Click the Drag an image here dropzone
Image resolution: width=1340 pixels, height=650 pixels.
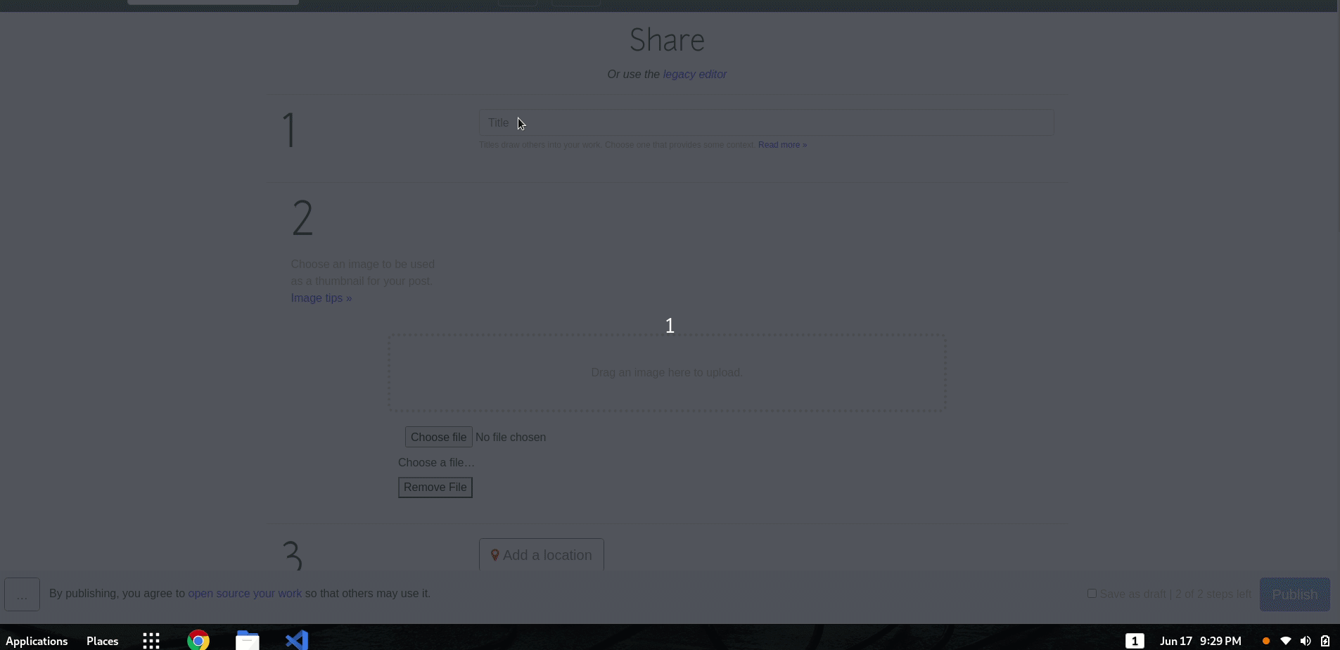pyautogui.click(x=667, y=372)
